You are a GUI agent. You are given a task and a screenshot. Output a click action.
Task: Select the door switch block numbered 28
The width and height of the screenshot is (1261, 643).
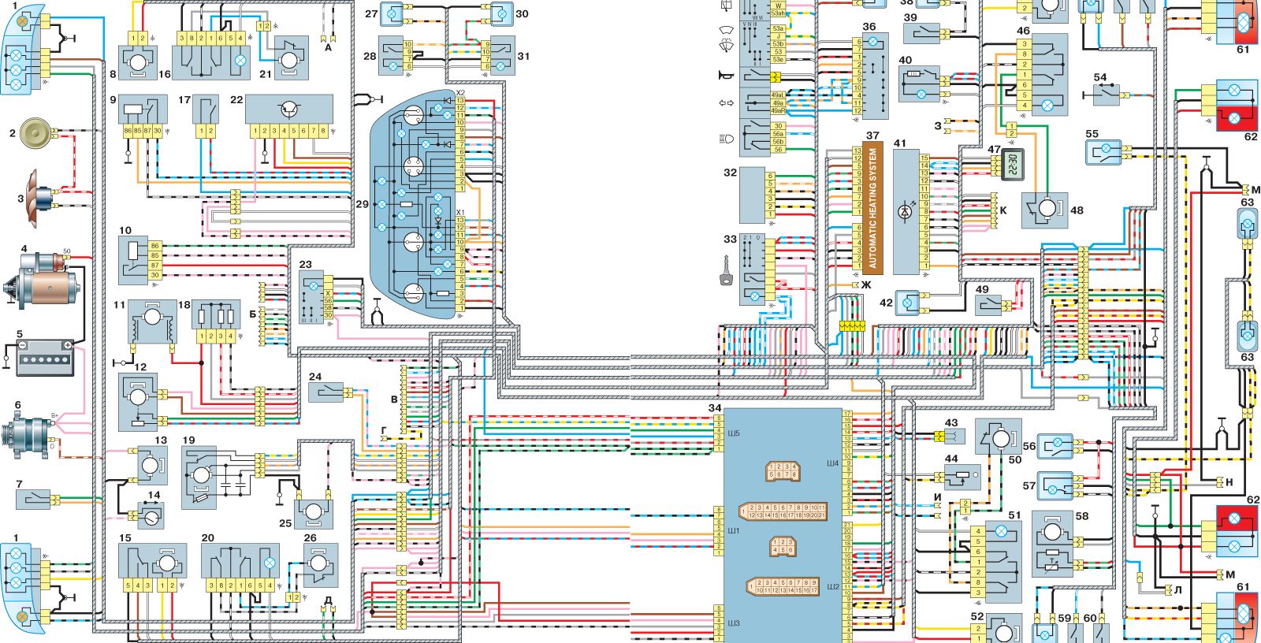396,56
